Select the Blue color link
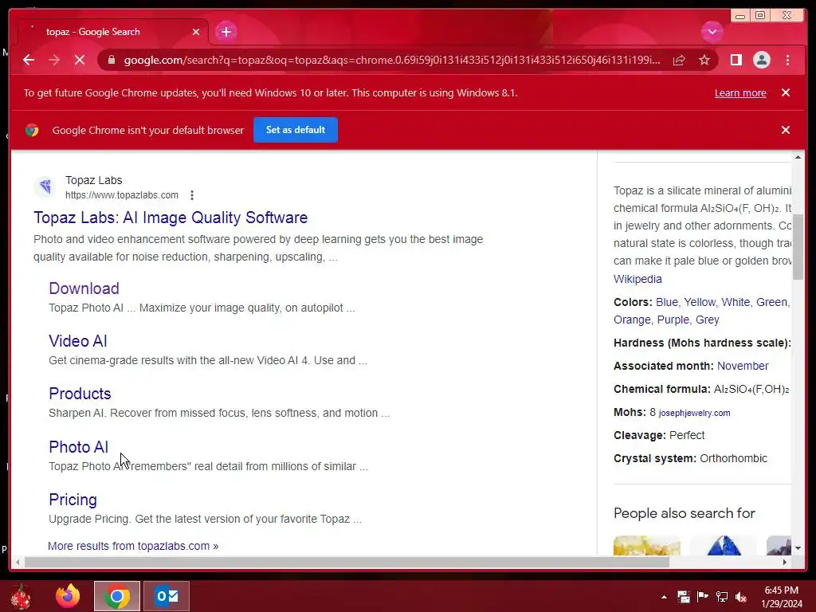The height and width of the screenshot is (612, 816). point(667,302)
